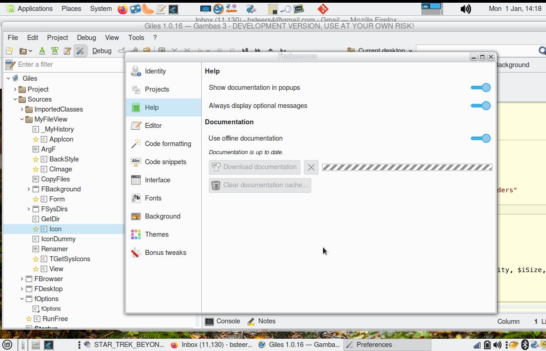Toggle Always display optional messages
The height and width of the screenshot is (351, 546).
(480, 106)
